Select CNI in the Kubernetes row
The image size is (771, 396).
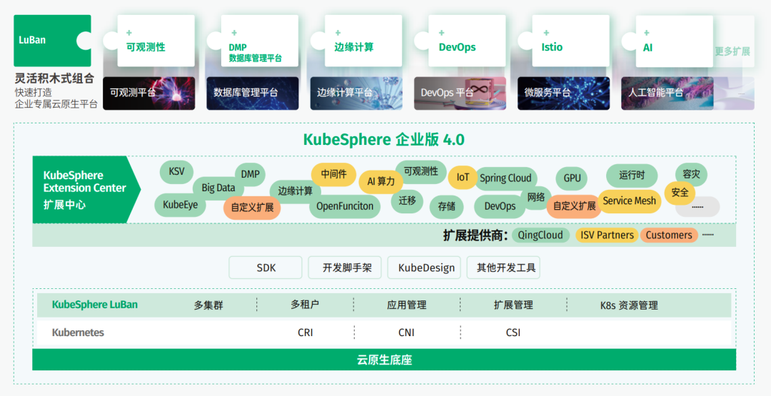(407, 332)
